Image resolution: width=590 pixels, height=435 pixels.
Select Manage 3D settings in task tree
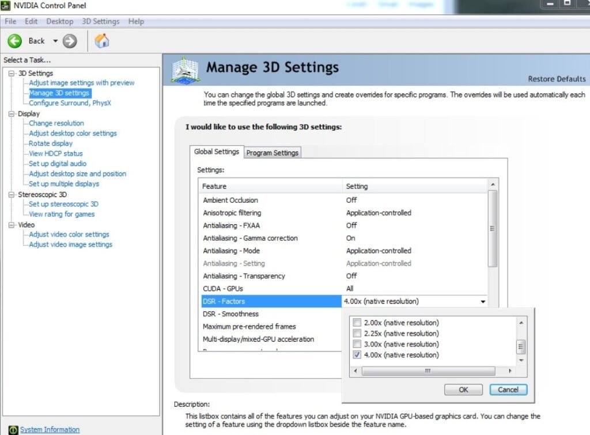59,93
